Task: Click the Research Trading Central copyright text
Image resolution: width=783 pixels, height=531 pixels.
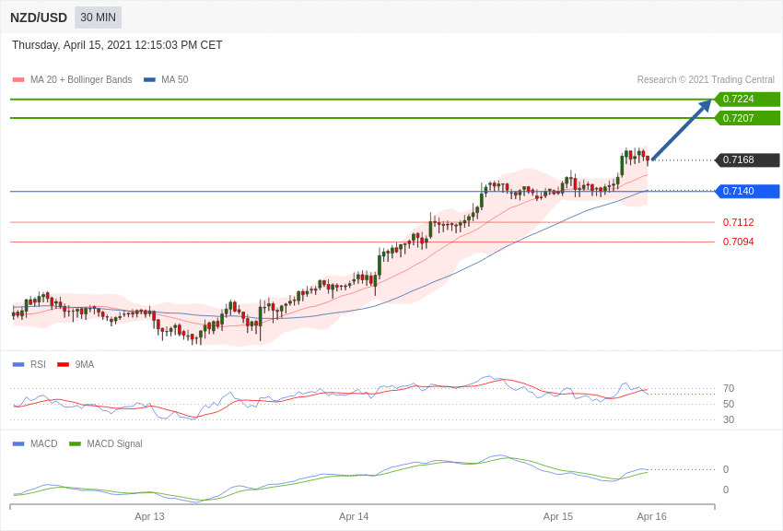Action: [x=706, y=80]
